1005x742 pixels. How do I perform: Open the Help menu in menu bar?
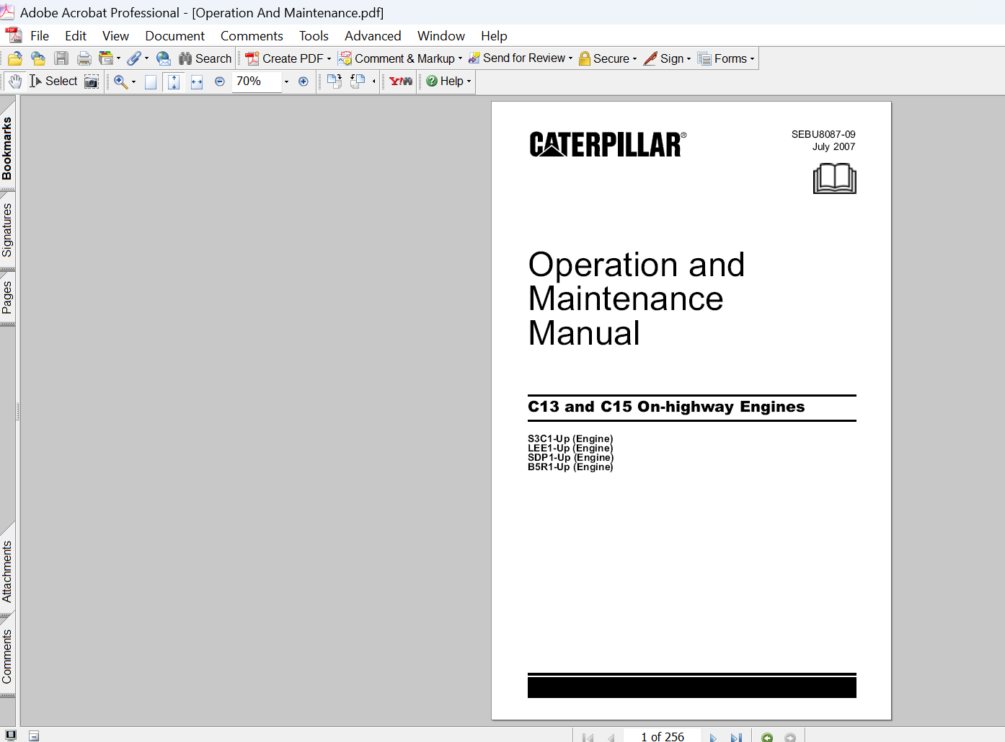[x=494, y=36]
